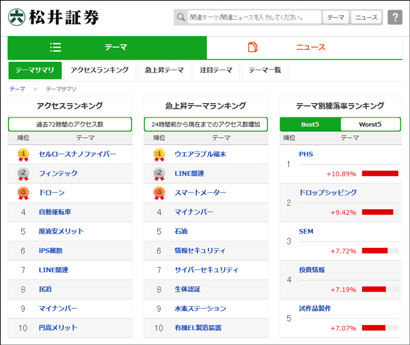Open マイナンバー in the 急上昇 ranking
Image resolution: width=410 pixels, height=345 pixels.
tap(194, 212)
